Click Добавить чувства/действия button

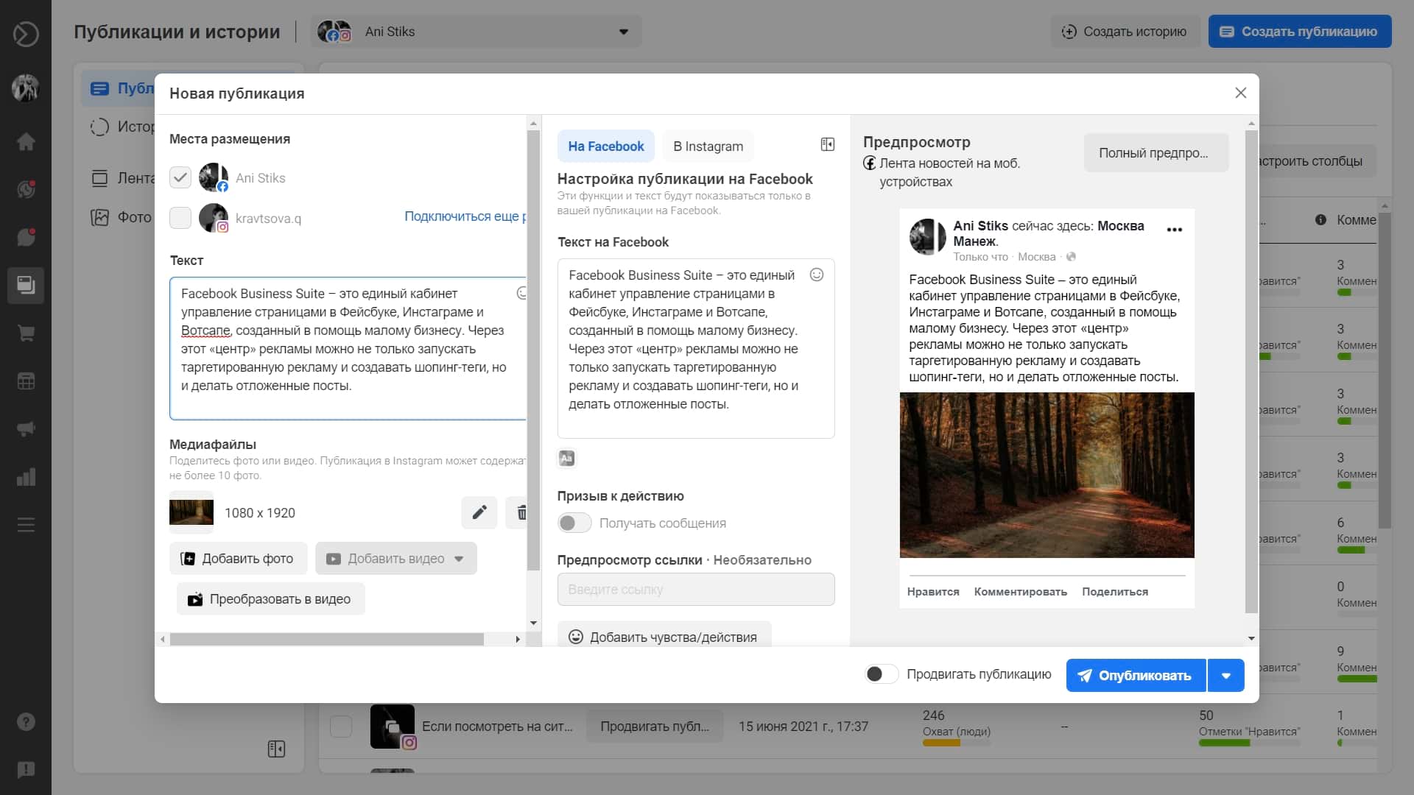coord(664,636)
